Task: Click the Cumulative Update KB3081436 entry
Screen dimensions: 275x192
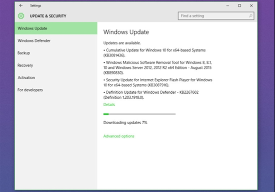Action: tap(154, 53)
